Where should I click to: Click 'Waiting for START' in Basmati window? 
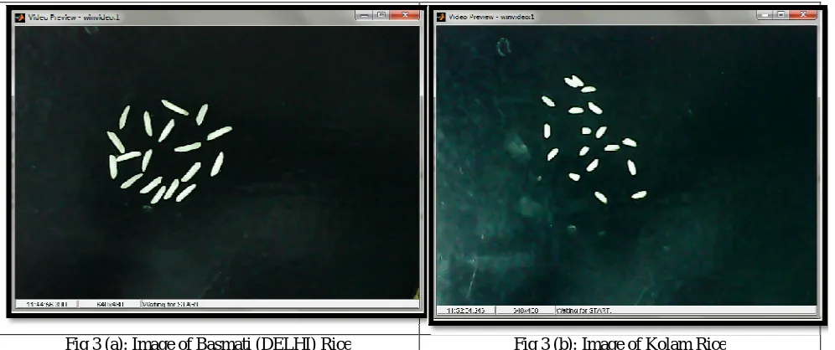[170, 304]
